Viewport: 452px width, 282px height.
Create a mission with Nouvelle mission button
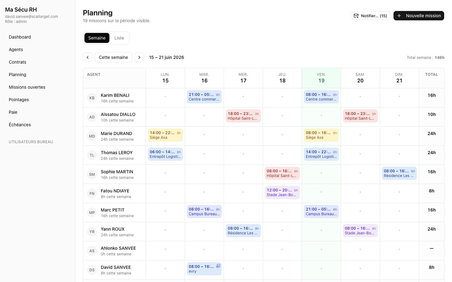coord(419,16)
